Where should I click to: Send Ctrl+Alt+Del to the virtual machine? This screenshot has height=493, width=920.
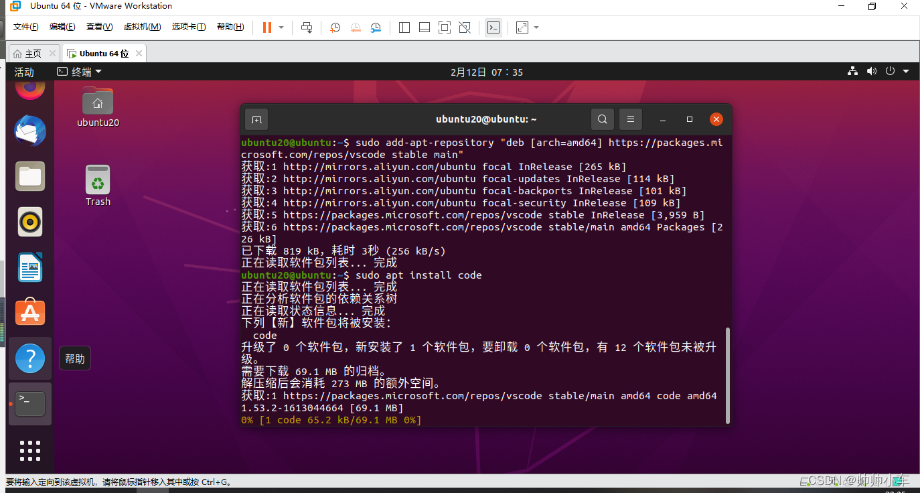(x=307, y=27)
